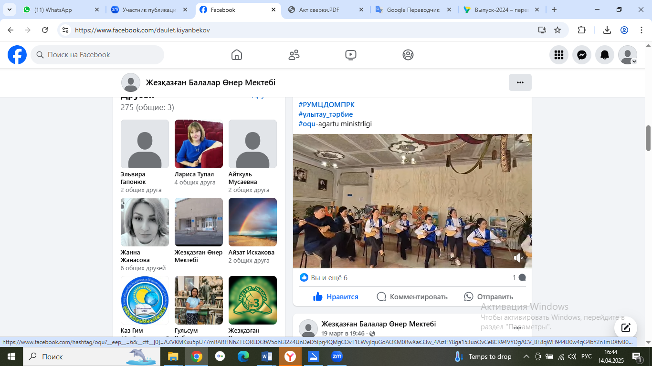This screenshot has width=652, height=366.
Task: Open a new browser tab
Action: tap(554, 10)
